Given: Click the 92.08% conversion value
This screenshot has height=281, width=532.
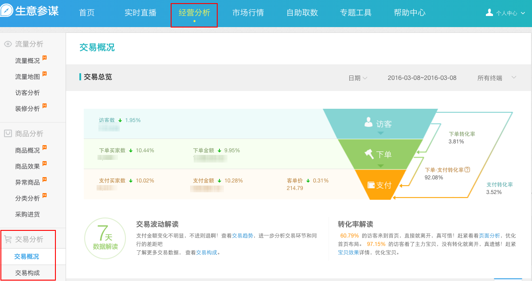Looking at the screenshot, I should 434,177.
